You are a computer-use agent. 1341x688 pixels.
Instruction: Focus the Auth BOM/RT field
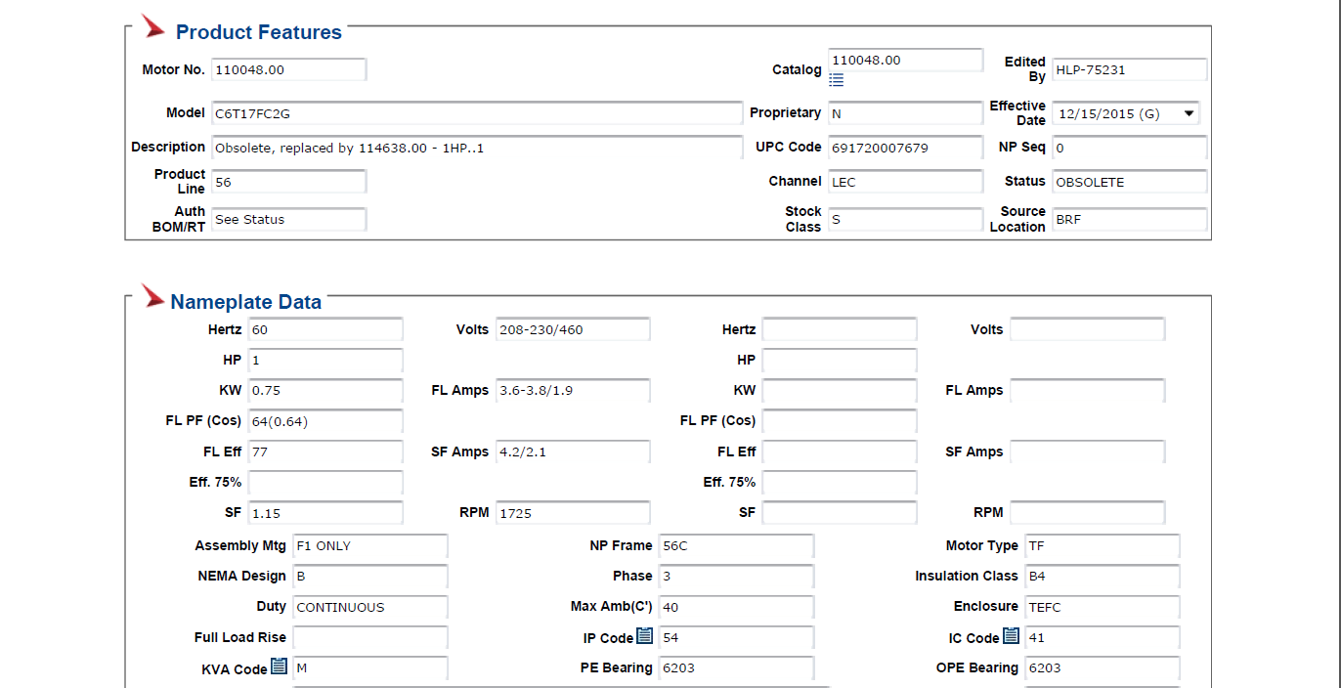[x=289, y=220]
